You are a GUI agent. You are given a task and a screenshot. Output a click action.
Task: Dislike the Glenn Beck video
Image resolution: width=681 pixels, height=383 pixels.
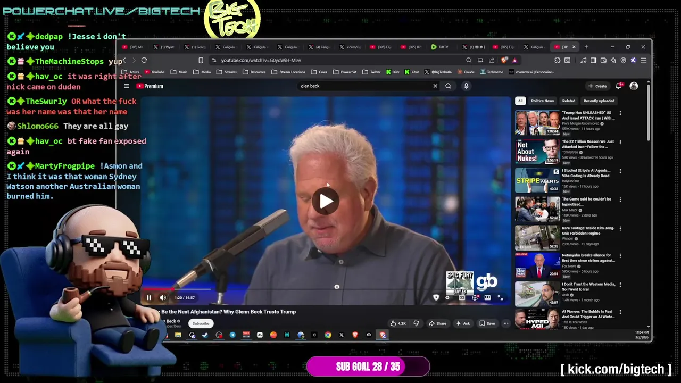coord(417,323)
